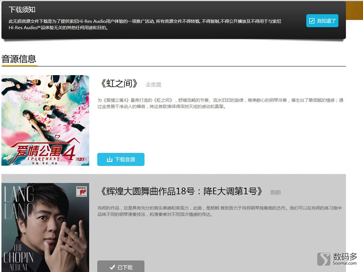Click the 音源信息 section heading

click(19, 59)
